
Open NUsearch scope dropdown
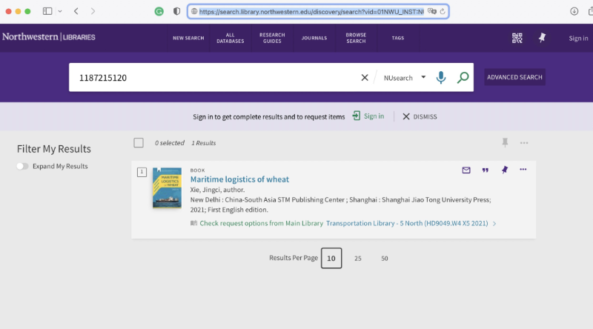pos(405,78)
